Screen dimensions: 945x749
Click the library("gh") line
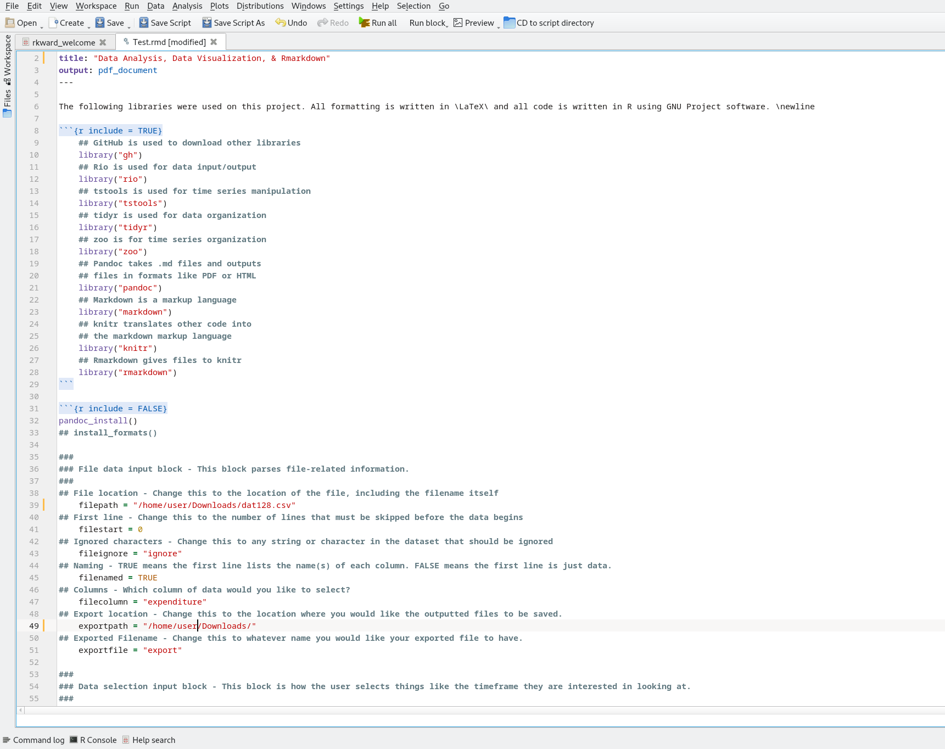pos(110,155)
